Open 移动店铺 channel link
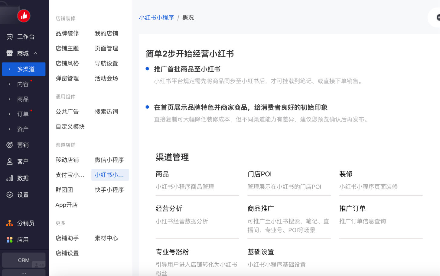The width and height of the screenshot is (440, 276). (67, 160)
